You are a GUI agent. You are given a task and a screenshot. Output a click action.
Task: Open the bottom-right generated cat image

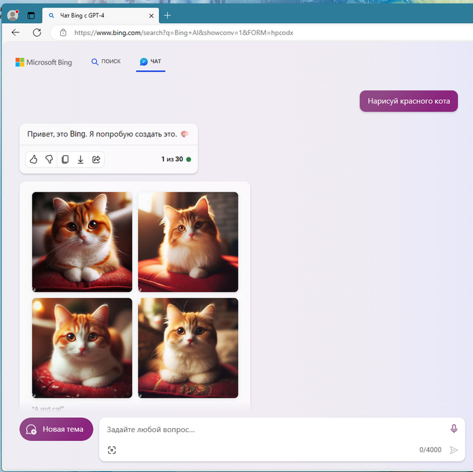coord(188,348)
